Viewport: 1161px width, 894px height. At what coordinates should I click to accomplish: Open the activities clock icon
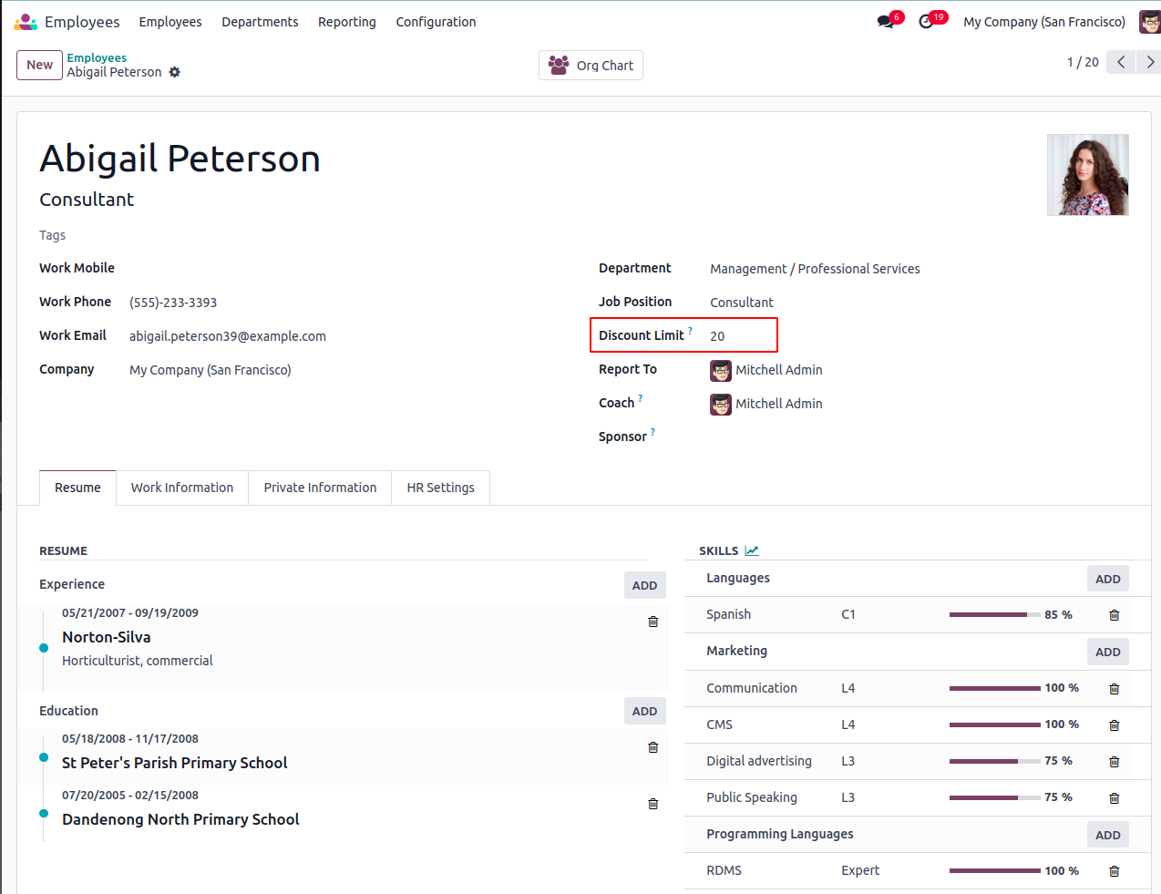[926, 22]
